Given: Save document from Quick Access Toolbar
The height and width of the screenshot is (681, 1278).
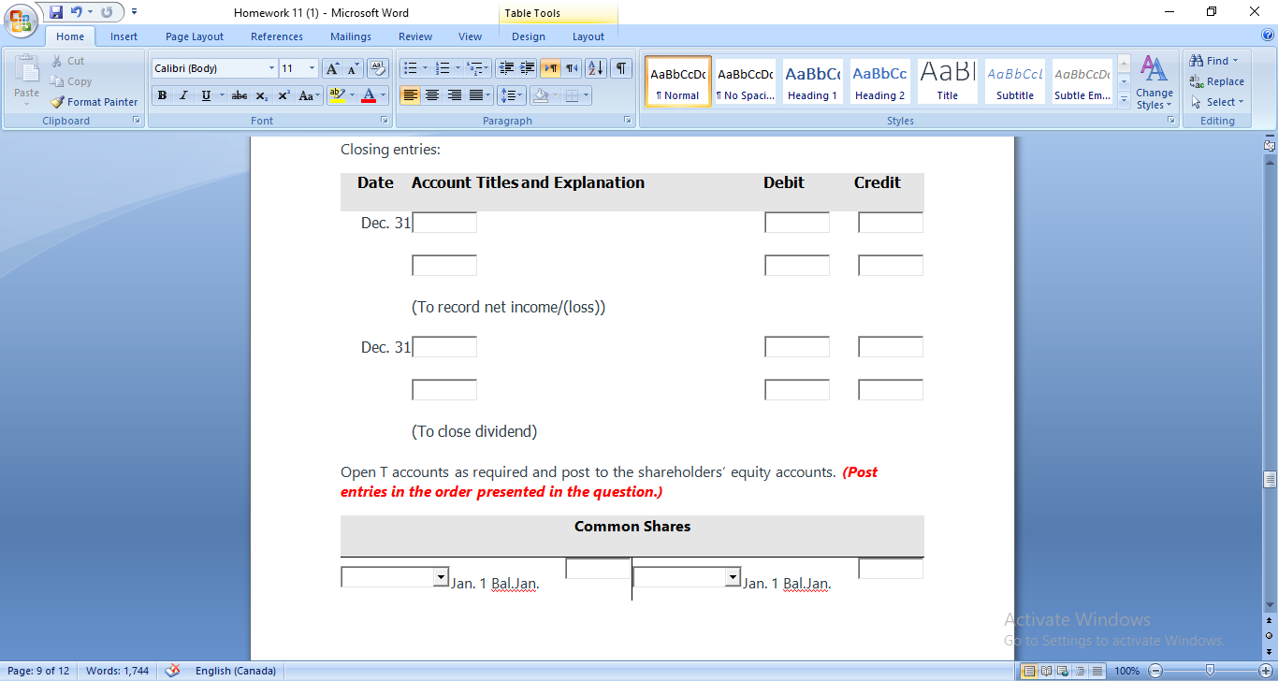Looking at the screenshot, I should 56,12.
